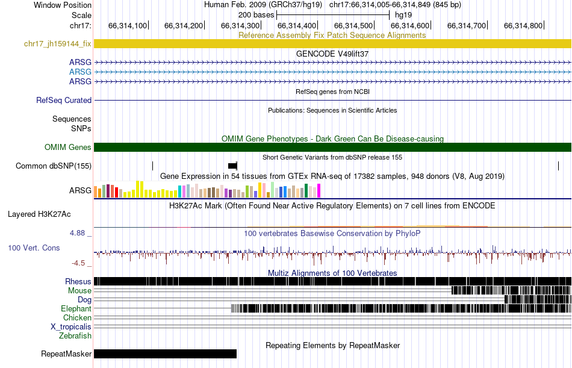Click the 100 Vert. Cons label
Image resolution: width=572 pixels, height=368 pixels.
34,248
